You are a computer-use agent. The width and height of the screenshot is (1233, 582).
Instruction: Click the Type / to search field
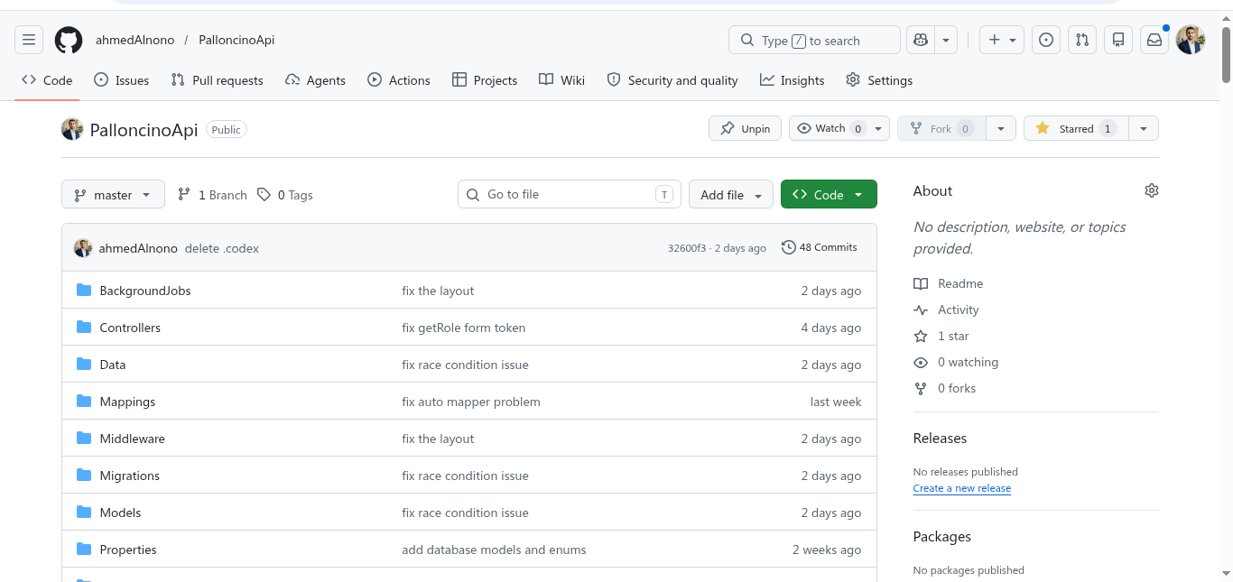814,40
